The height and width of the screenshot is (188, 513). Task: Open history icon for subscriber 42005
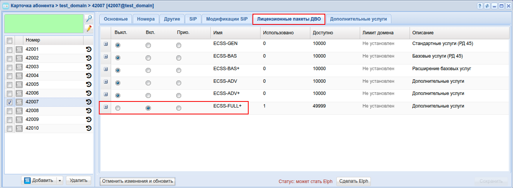(89, 84)
